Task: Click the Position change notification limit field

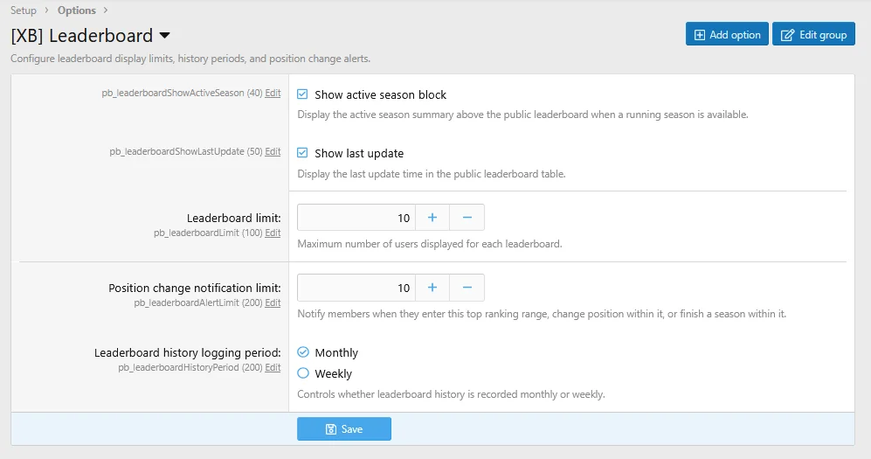Action: click(356, 288)
